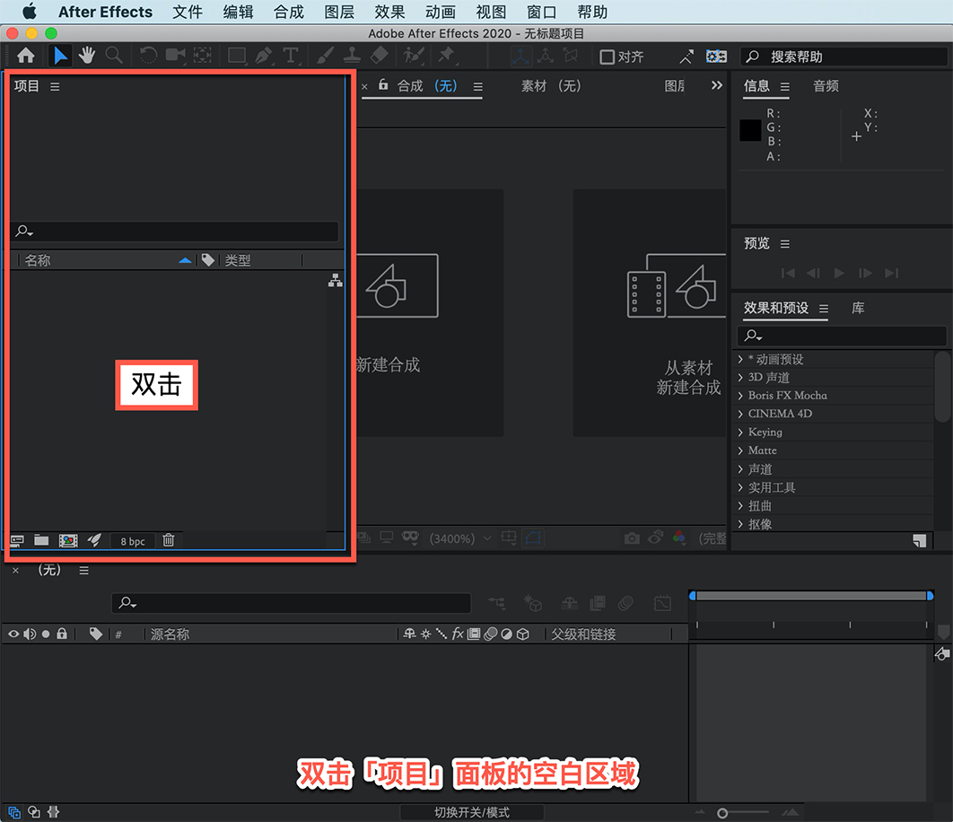
Task: Expand the Keying effects category
Action: click(x=740, y=433)
